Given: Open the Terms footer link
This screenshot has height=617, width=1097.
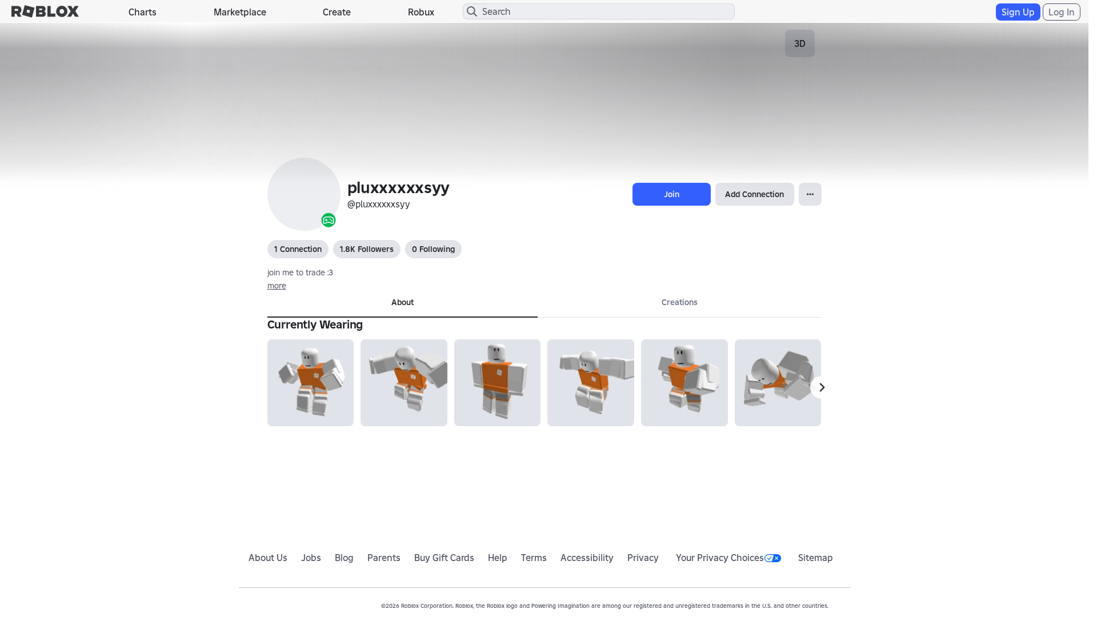Looking at the screenshot, I should point(534,558).
